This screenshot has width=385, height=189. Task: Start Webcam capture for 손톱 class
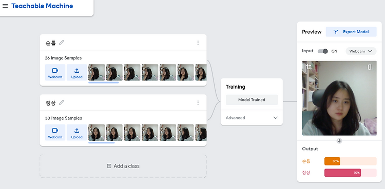tap(55, 73)
